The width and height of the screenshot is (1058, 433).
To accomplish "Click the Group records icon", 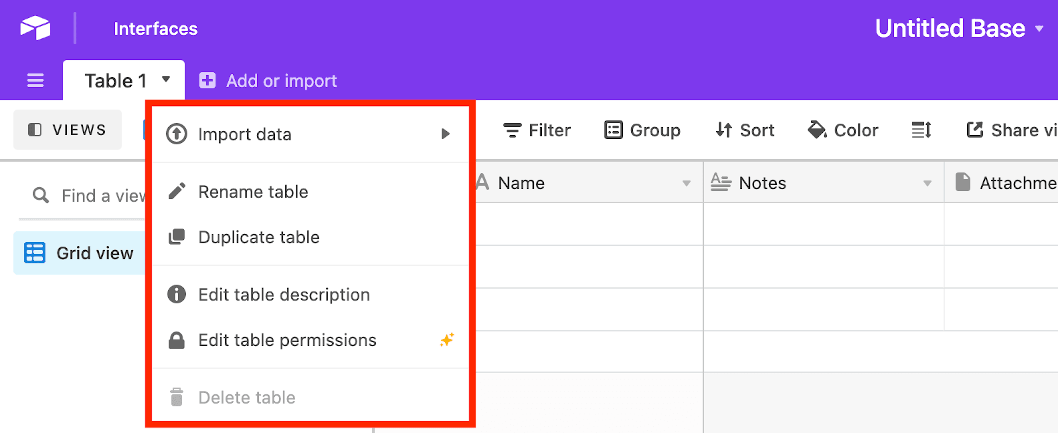I will tap(613, 130).
